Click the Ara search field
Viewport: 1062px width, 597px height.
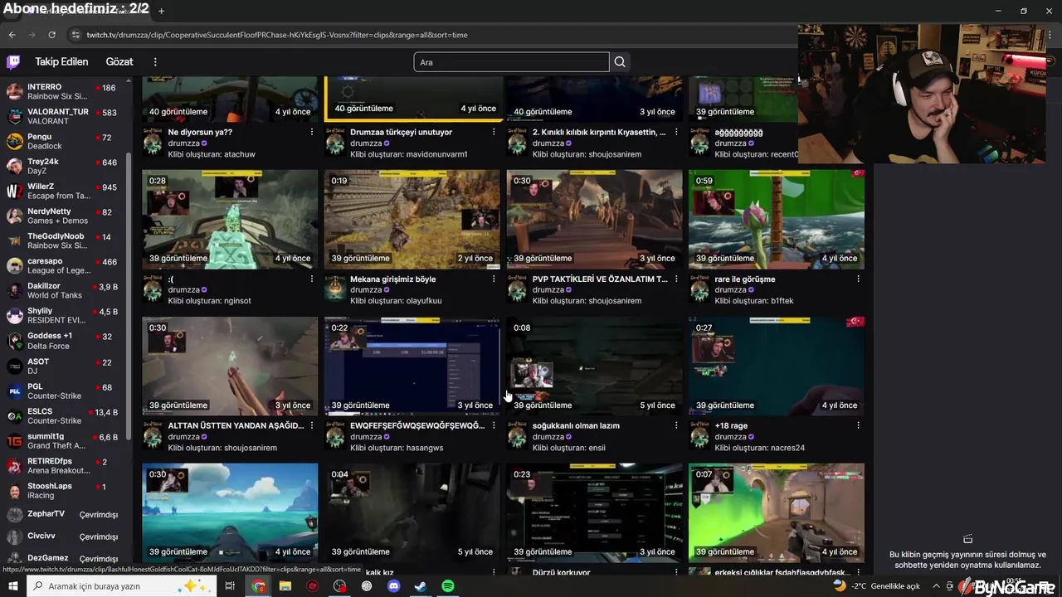(511, 62)
